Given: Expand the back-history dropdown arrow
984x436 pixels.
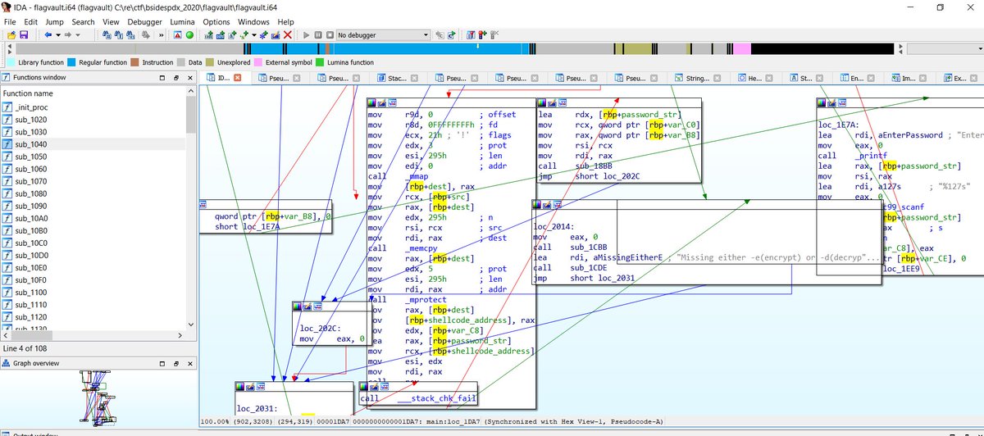Looking at the screenshot, I should (58, 35).
